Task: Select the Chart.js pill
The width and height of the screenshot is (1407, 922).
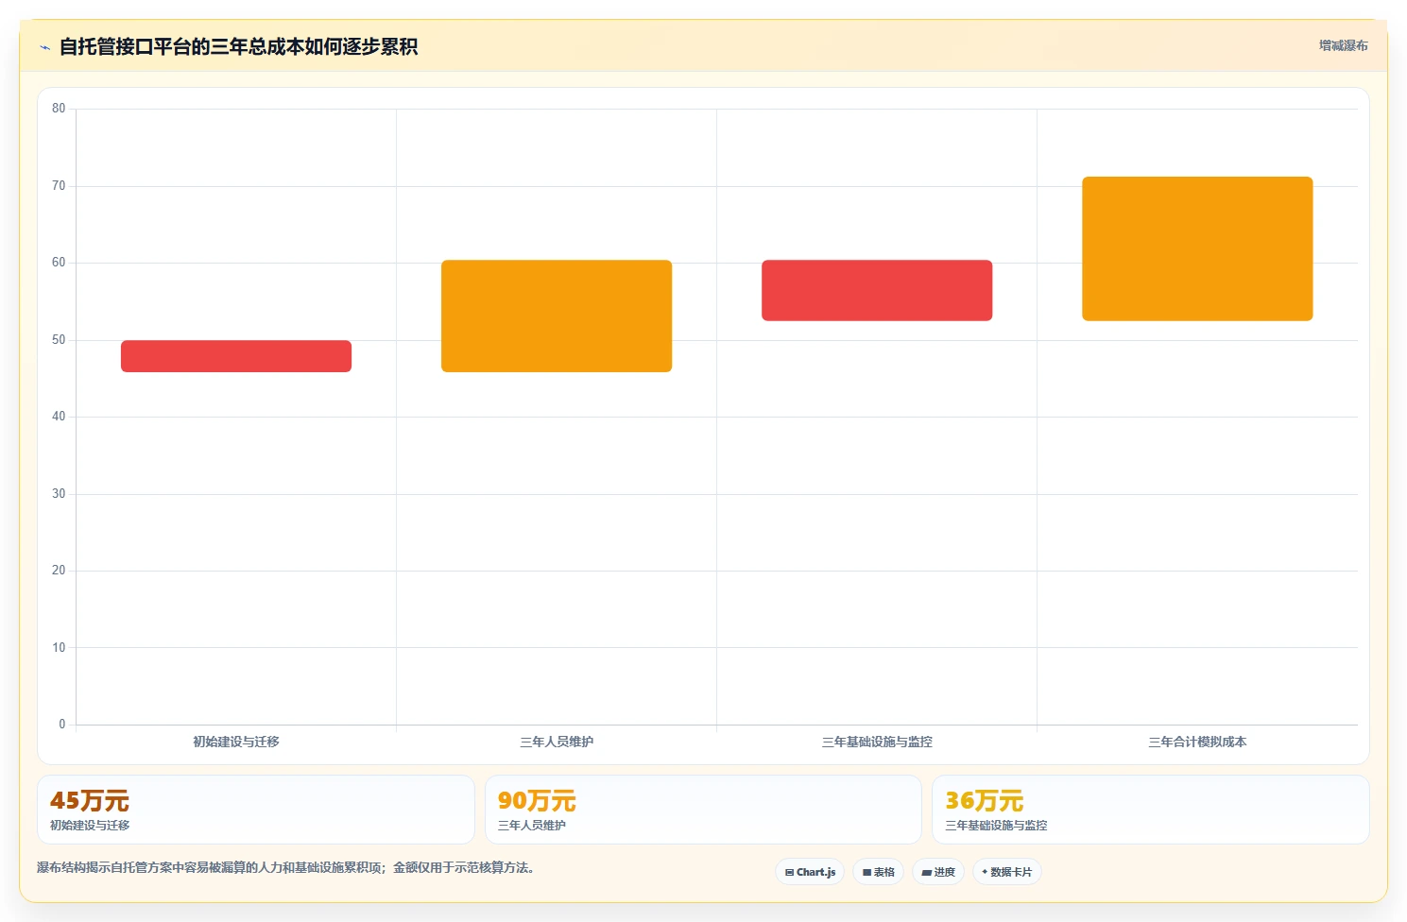Action: click(810, 872)
